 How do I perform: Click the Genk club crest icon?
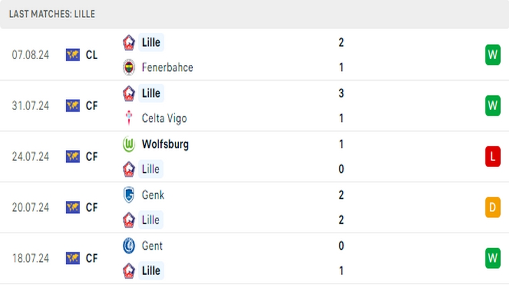(x=129, y=195)
